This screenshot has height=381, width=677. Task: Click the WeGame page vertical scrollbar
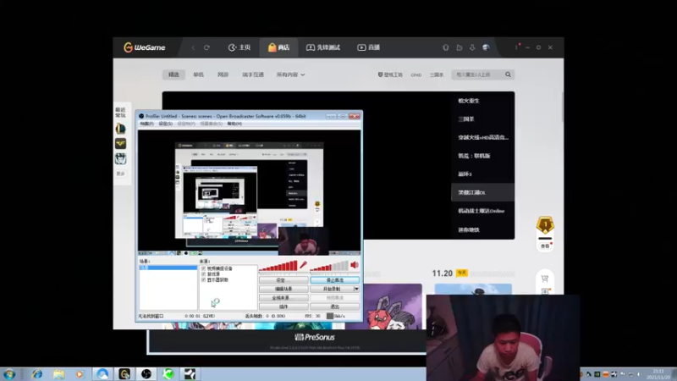click(x=562, y=108)
